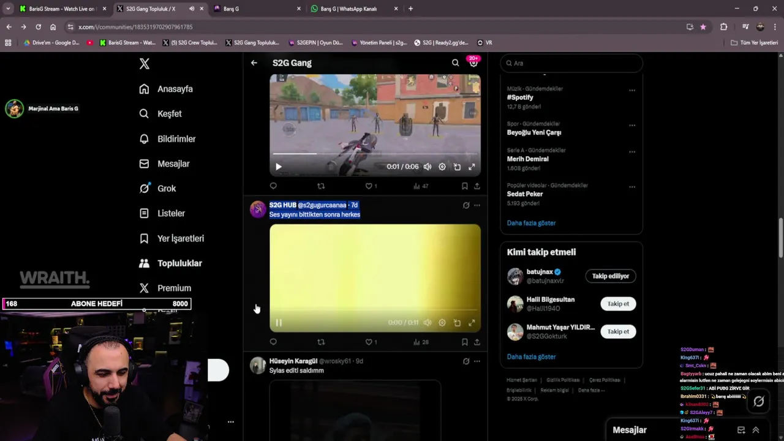Viewport: 784px width, 441px height.
Task: Expand S2G HUB video fullscreen
Action: (x=472, y=323)
